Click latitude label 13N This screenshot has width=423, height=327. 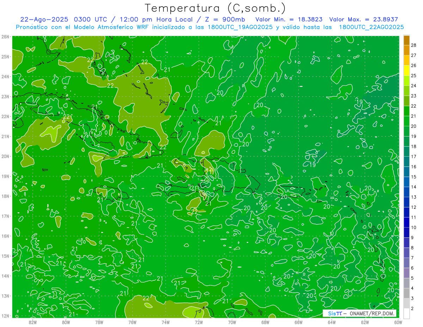click(x=5, y=296)
